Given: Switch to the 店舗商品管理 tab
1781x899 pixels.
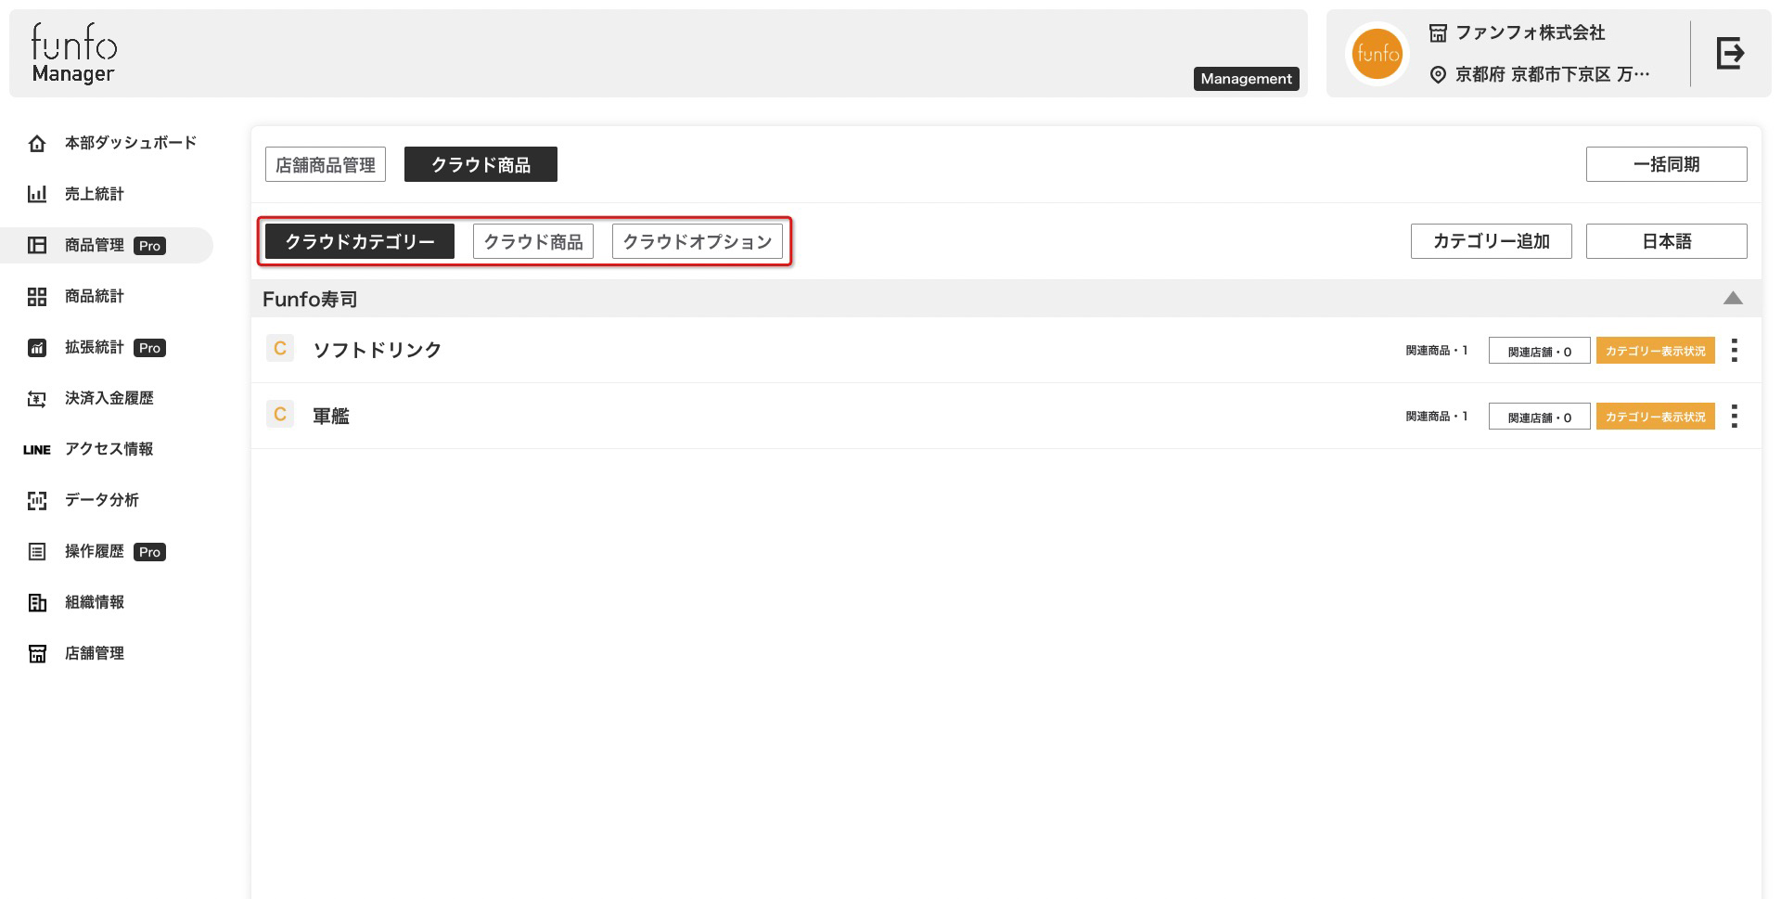Looking at the screenshot, I should [x=326, y=164].
